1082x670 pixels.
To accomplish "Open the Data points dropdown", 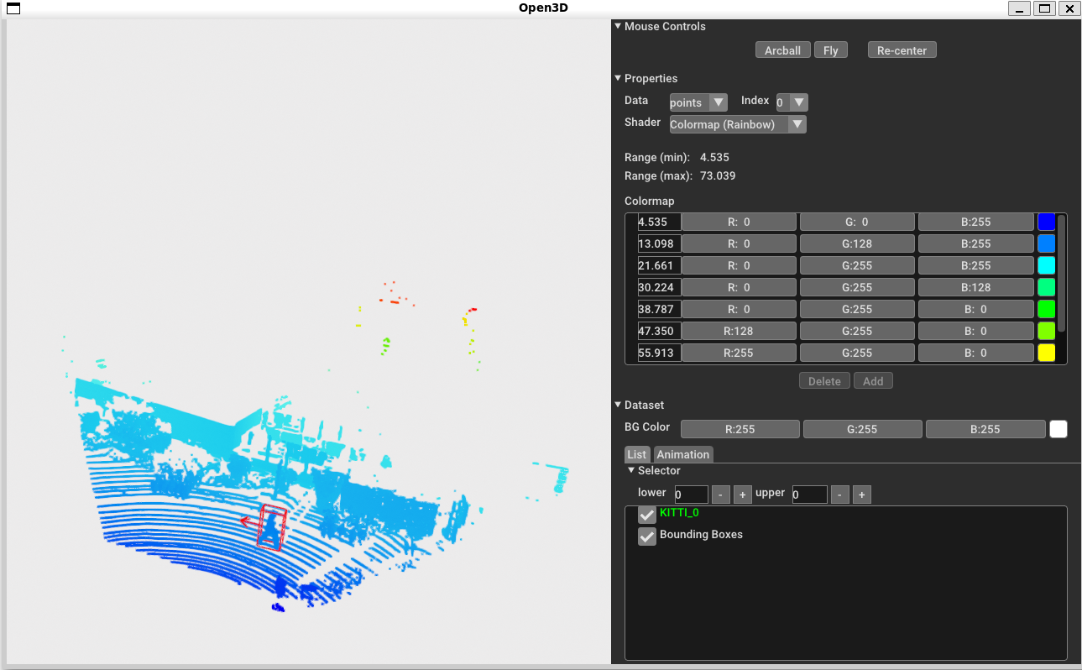I will tap(698, 102).
